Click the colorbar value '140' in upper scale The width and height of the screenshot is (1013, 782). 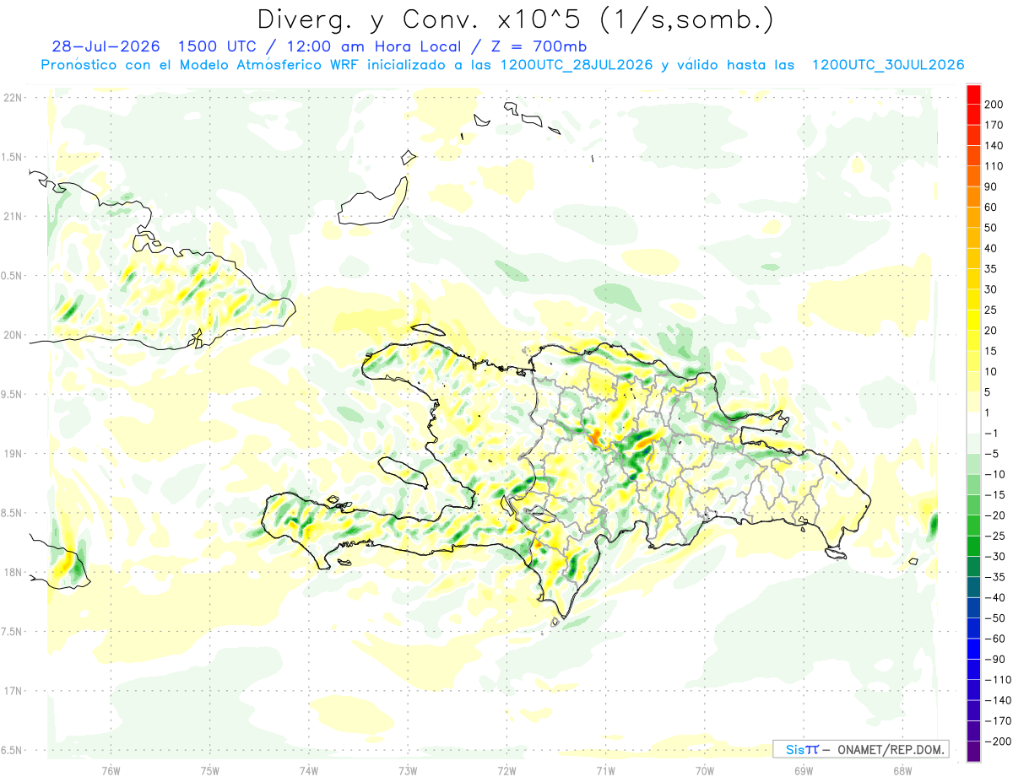click(x=994, y=146)
